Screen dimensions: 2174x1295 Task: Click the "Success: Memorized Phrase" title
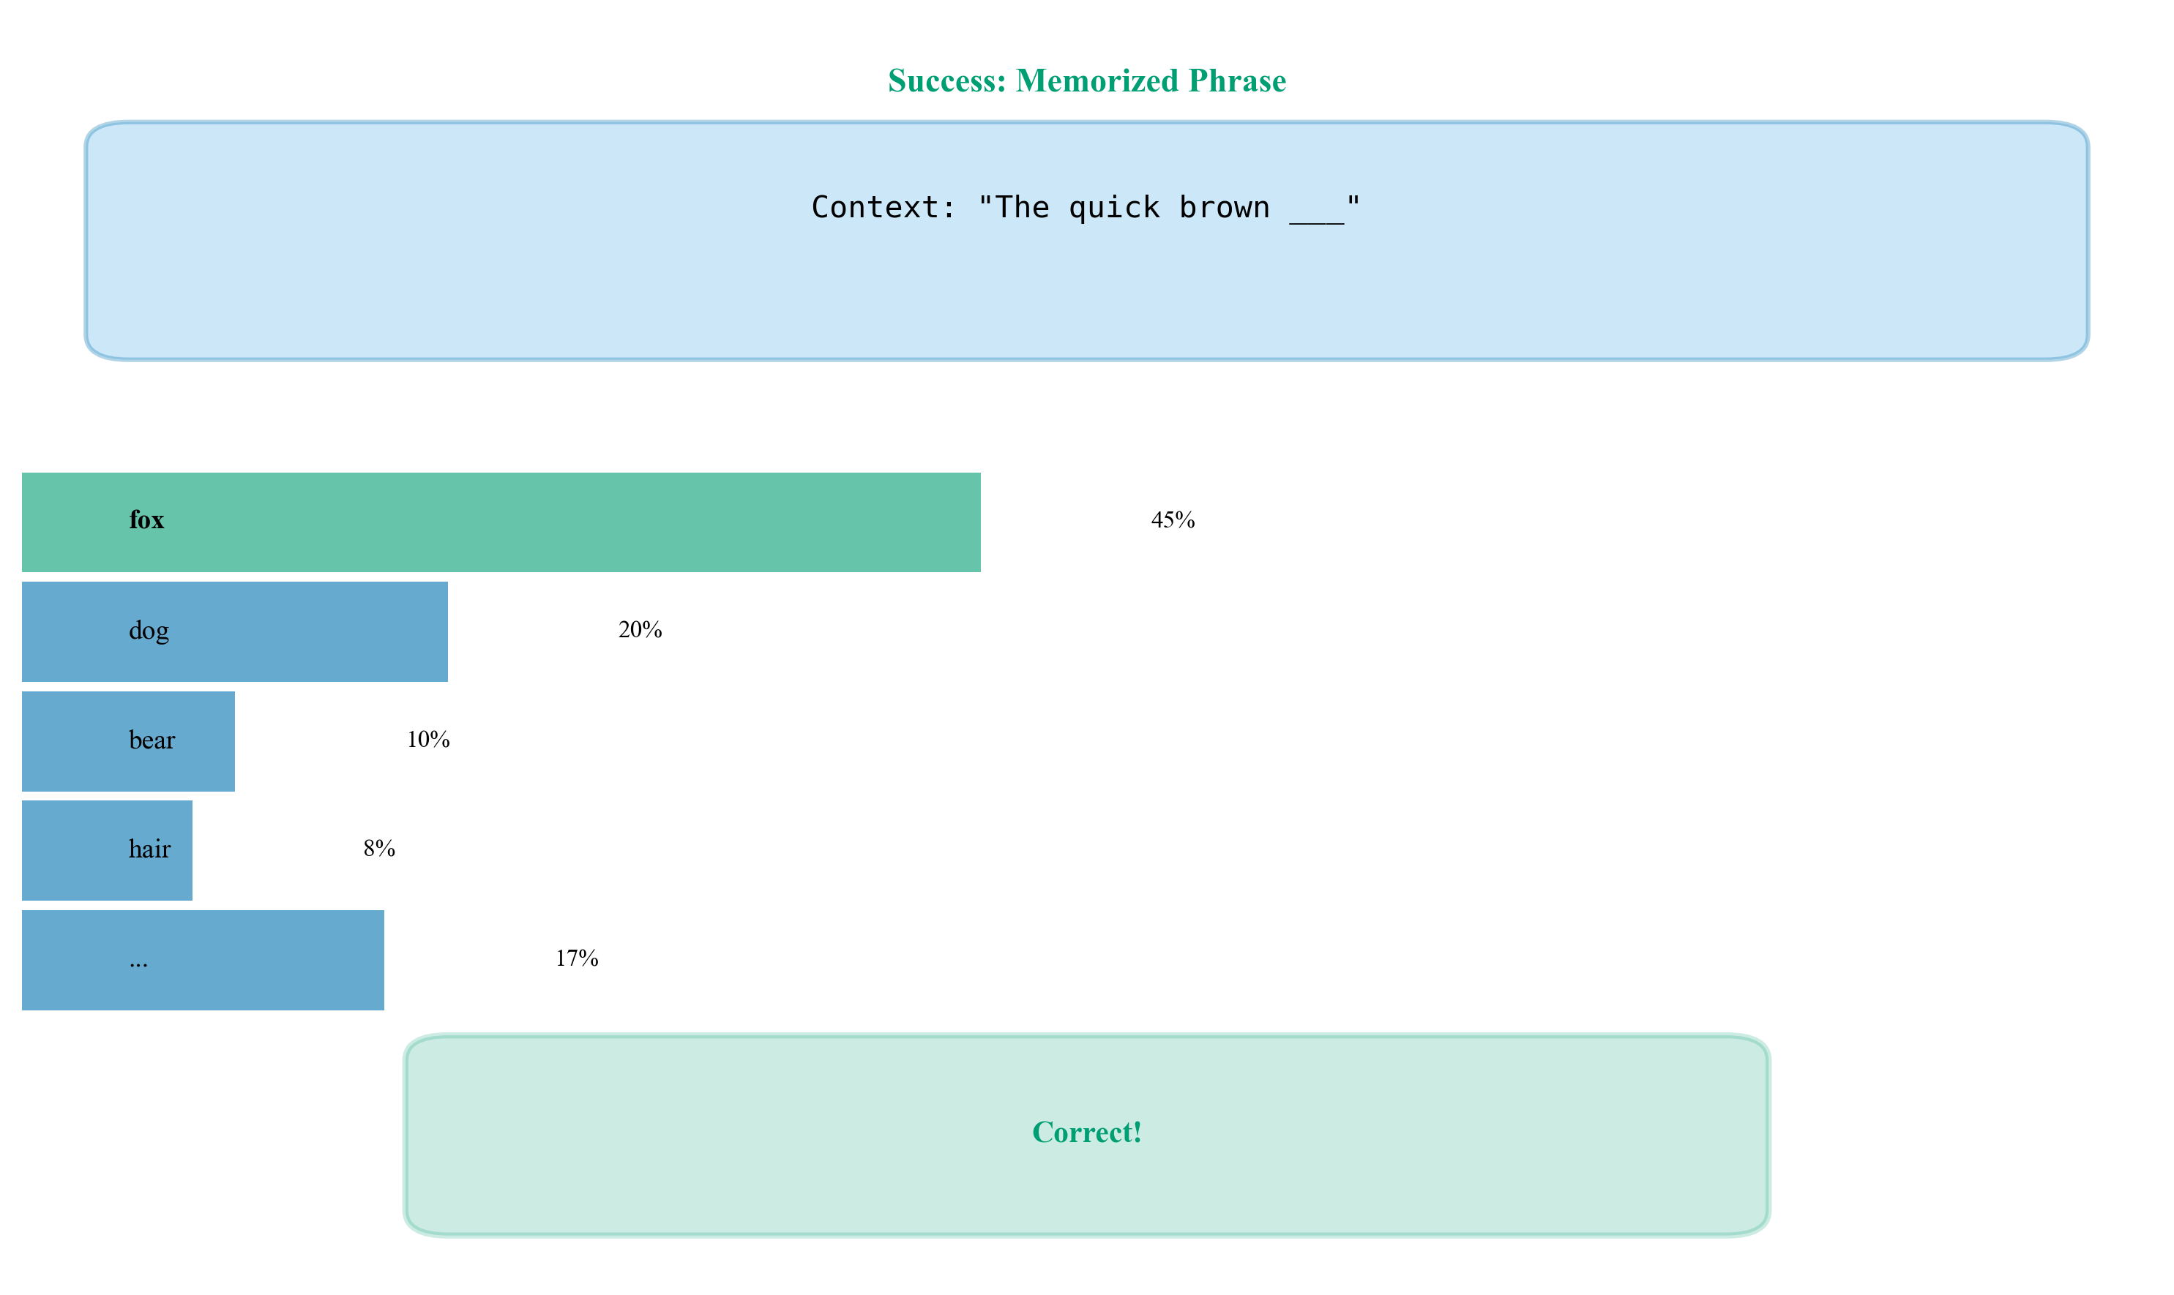[x=1086, y=80]
